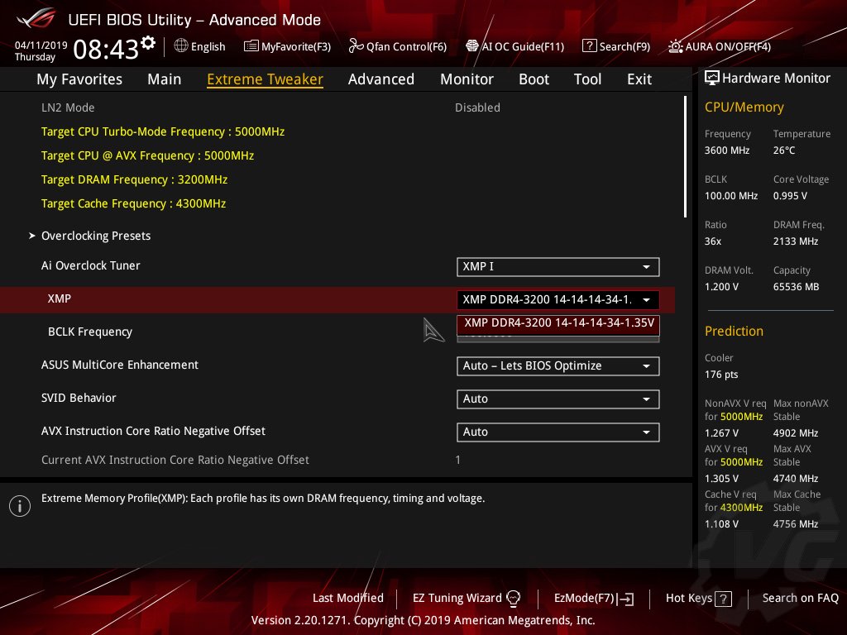Open Search(F9) question mark icon
Image resolution: width=847 pixels, height=635 pixels.
[589, 46]
